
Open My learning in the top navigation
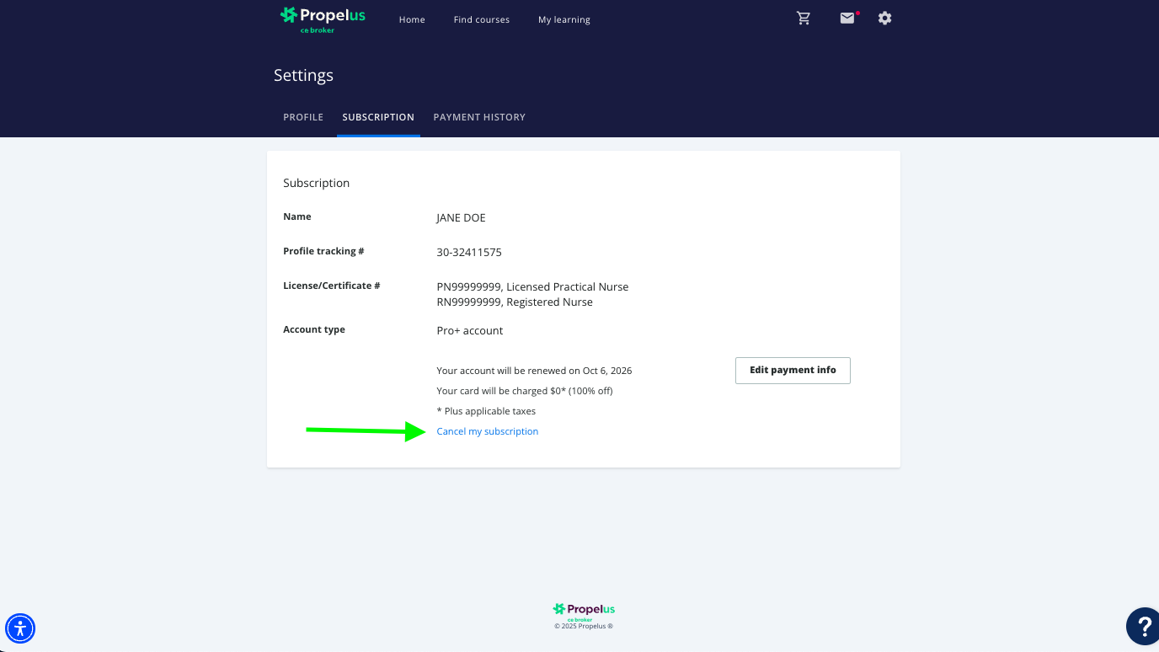[x=563, y=19]
